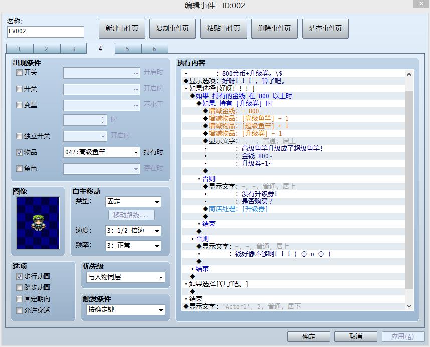Click the character sprite image preview
Screen dimensions: 430x347
click(x=38, y=223)
